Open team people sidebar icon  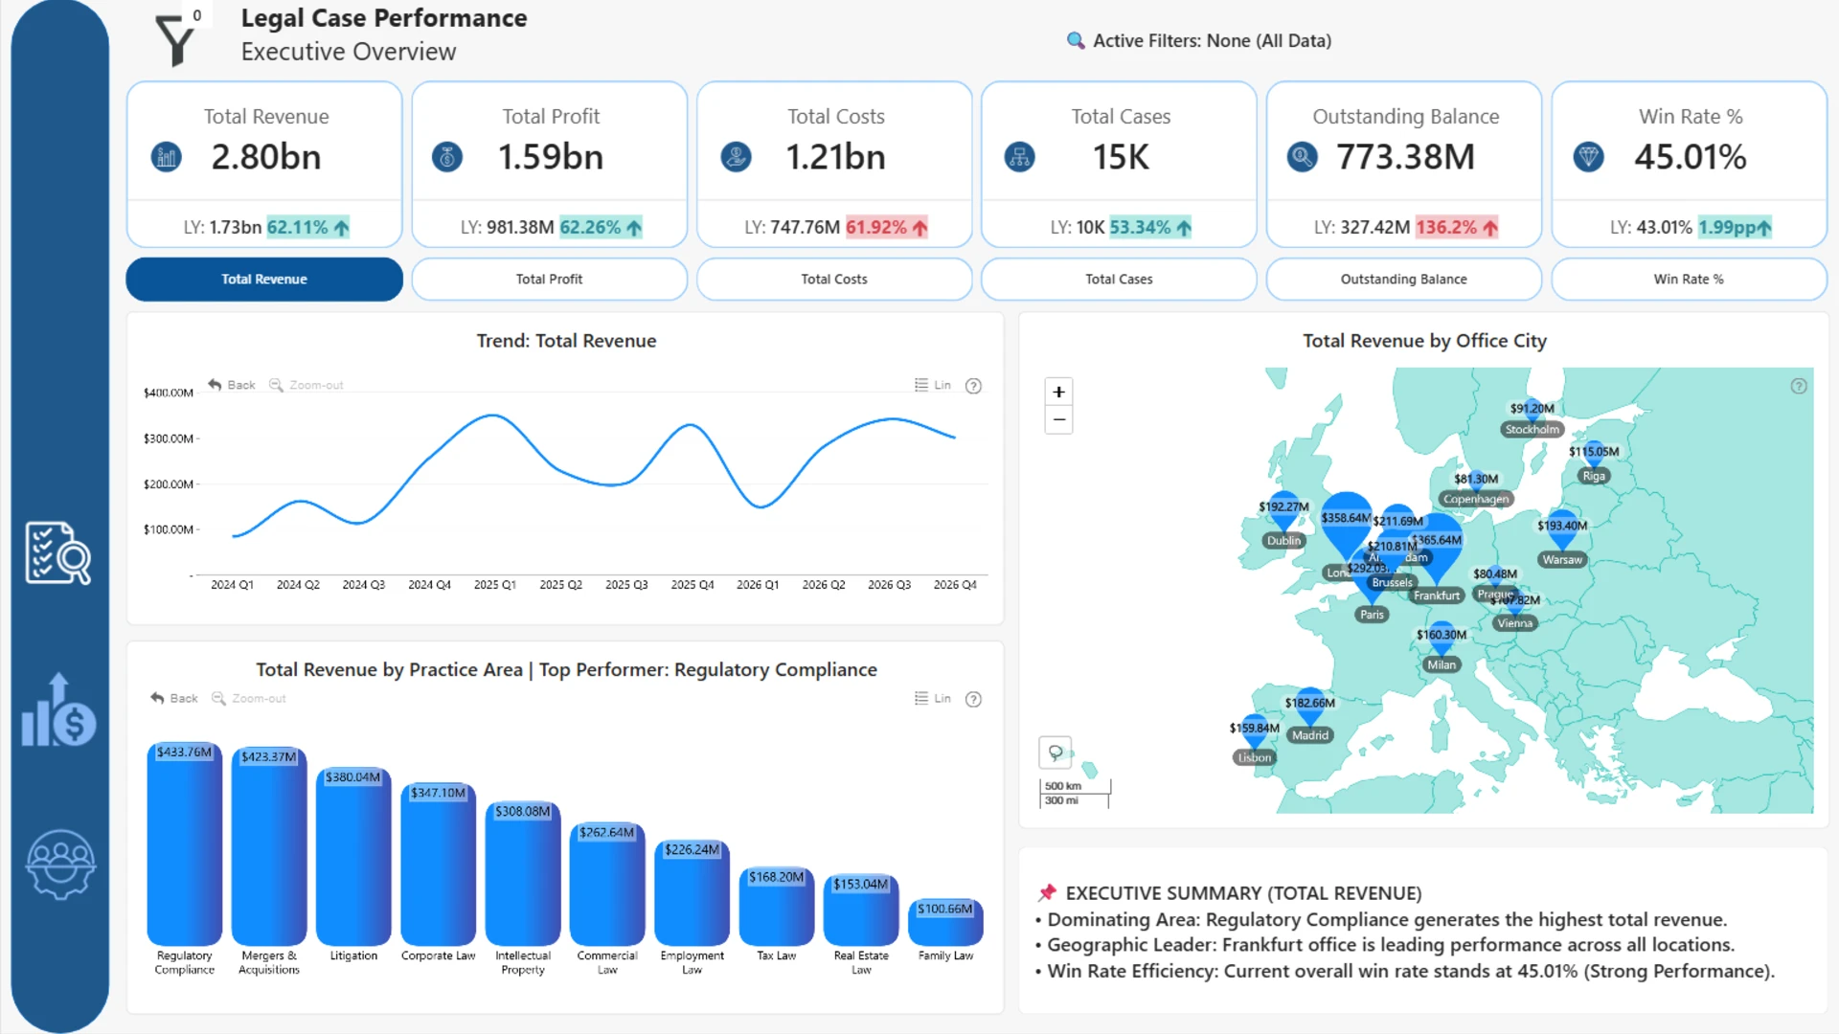point(60,864)
